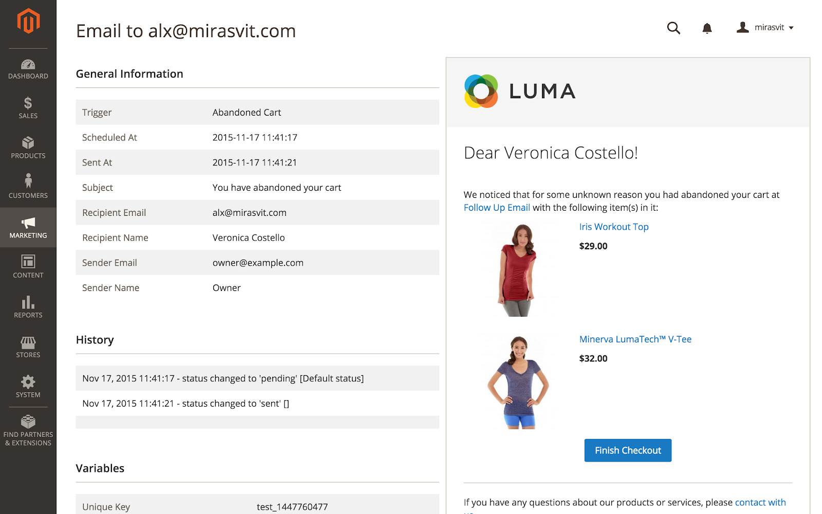This screenshot has height=514, width=822.
Task: Open the Customers sidebar menu
Action: 28,187
